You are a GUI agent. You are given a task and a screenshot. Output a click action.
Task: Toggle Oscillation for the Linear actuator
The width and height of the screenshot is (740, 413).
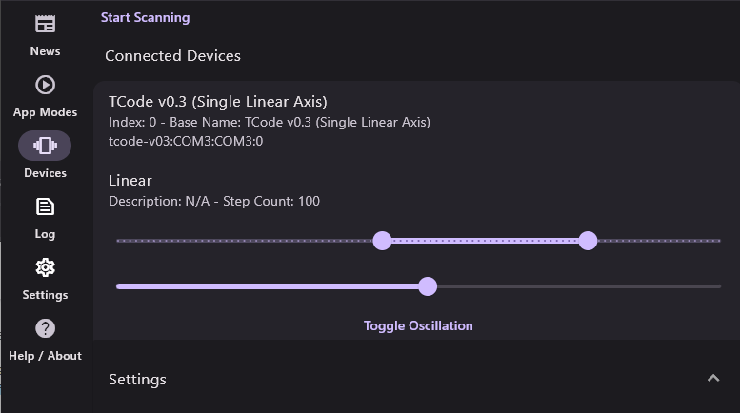pyautogui.click(x=418, y=325)
